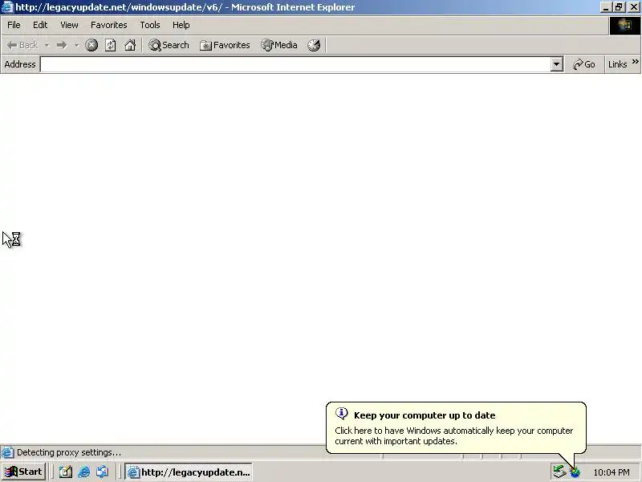Screen dimensions: 642x482
Task: Open the Favorites toolbar pane
Action: [225, 45]
